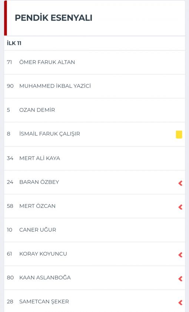Click jersey number 90
The image size is (189, 312).
pyautogui.click(x=10, y=86)
